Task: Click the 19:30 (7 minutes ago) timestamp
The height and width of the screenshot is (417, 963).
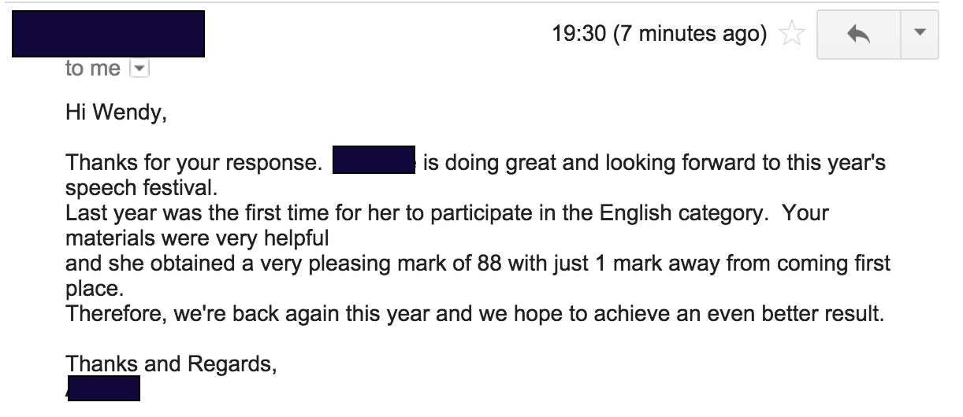Action: click(660, 35)
